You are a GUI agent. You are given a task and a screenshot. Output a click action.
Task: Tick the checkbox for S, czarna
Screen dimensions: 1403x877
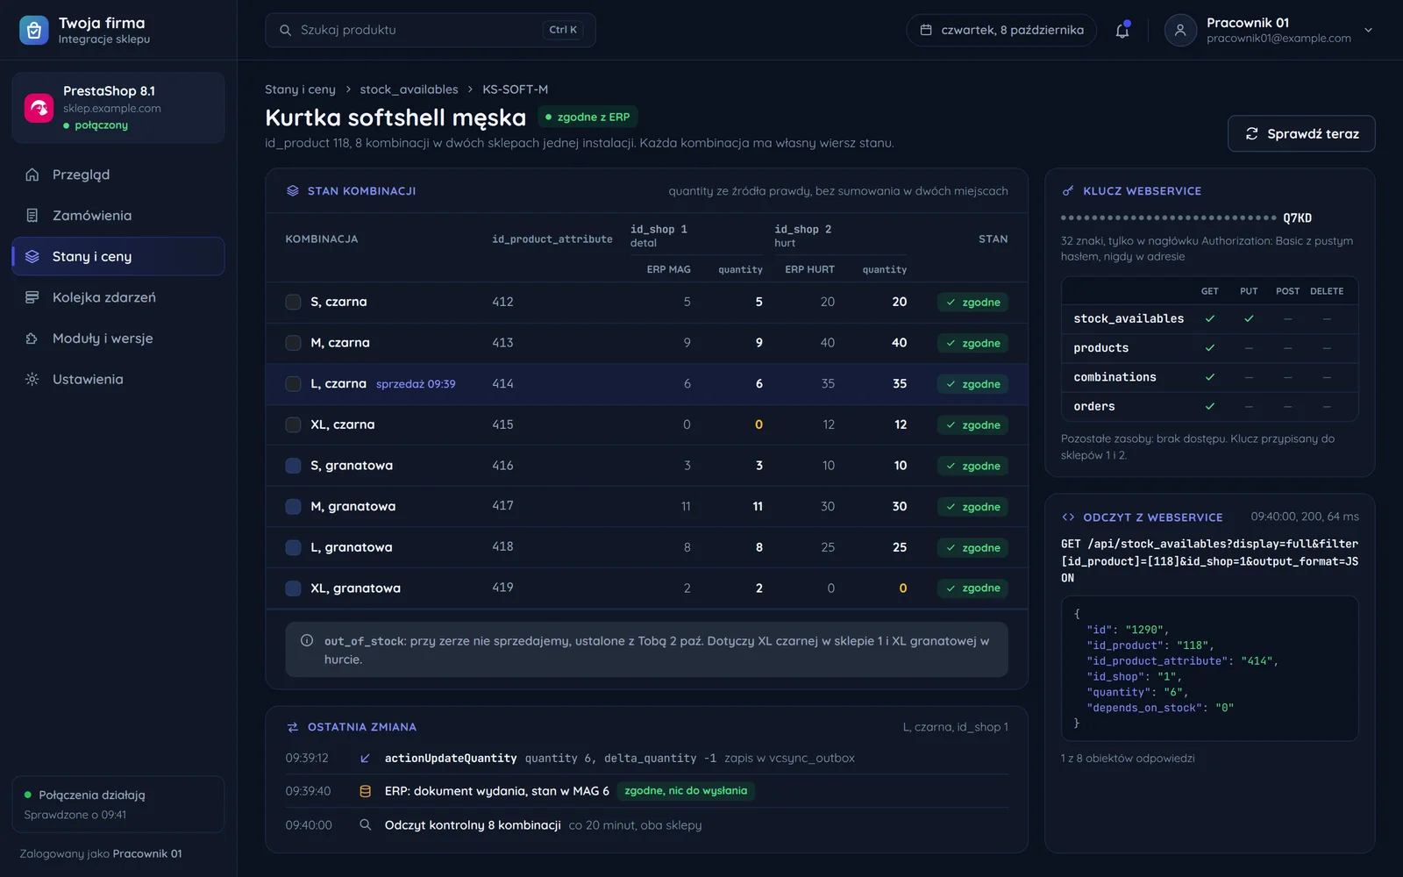point(293,302)
